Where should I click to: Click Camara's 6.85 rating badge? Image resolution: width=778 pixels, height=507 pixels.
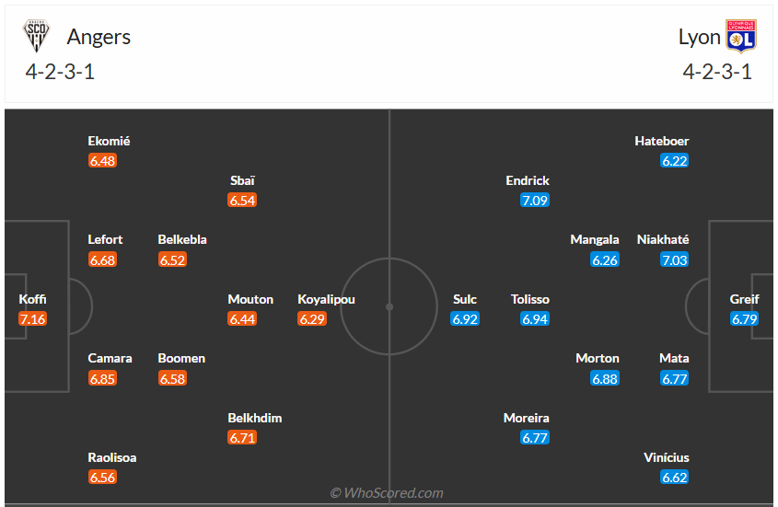coord(102,378)
